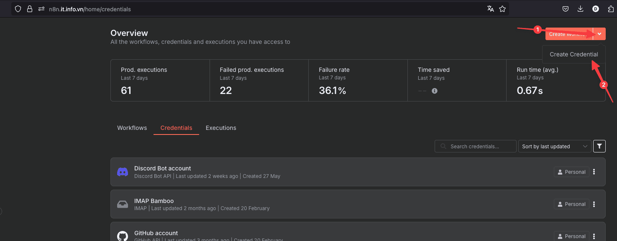Click the GitHub account logo icon
This screenshot has height=241, width=617.
pos(123,236)
